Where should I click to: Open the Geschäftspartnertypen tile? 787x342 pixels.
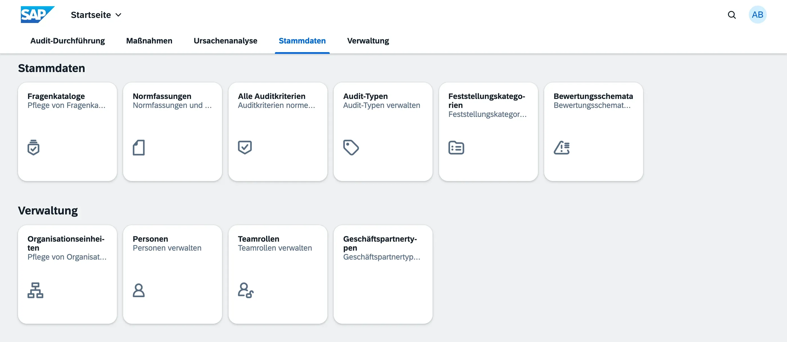click(x=383, y=274)
